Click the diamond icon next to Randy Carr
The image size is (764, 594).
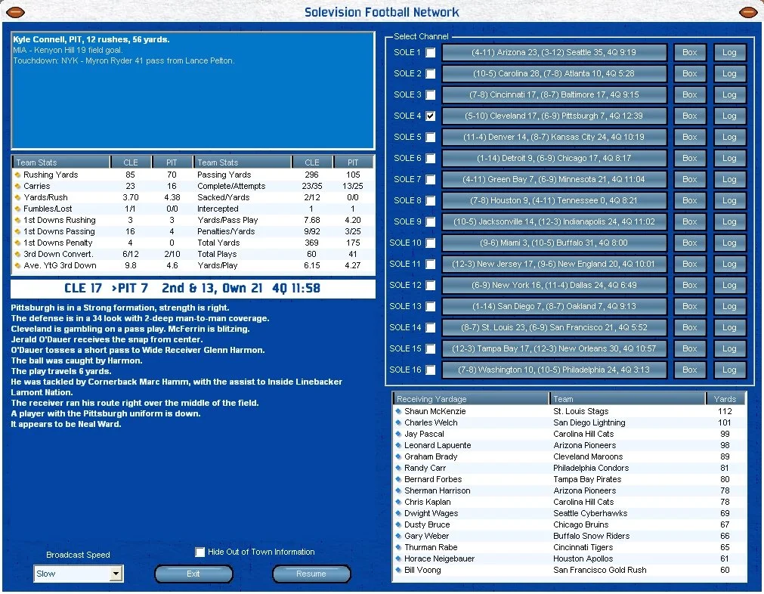397,468
